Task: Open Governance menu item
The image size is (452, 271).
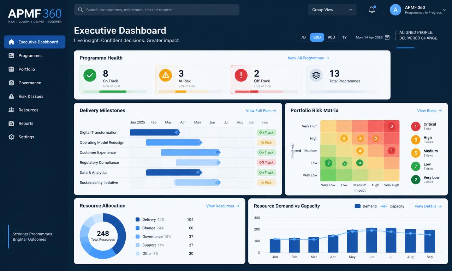Action: [x=35, y=83]
